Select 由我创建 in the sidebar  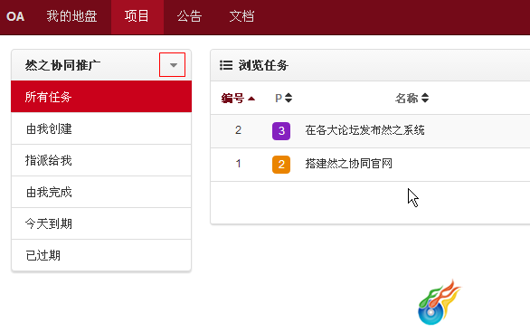click(101, 128)
